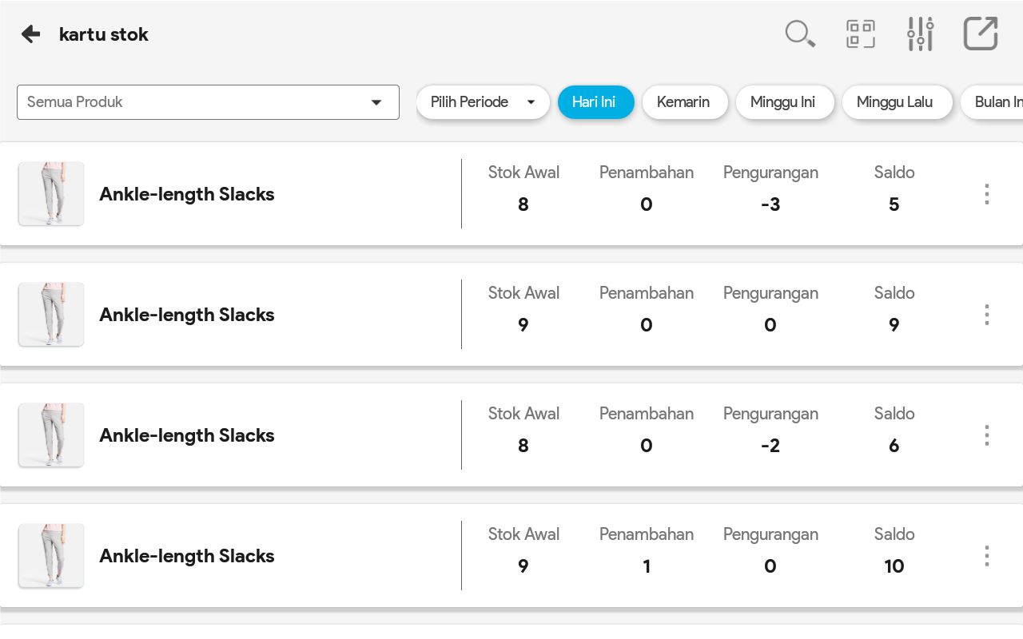Select the Hari Ini period filter

coord(595,102)
